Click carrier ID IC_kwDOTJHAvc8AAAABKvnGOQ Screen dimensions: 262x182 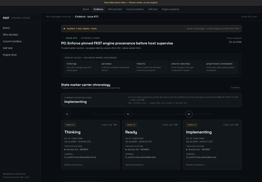tap(80, 157)
